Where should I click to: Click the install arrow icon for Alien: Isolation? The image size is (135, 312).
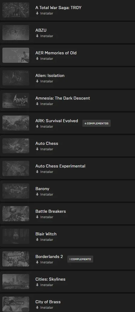pos(37,81)
